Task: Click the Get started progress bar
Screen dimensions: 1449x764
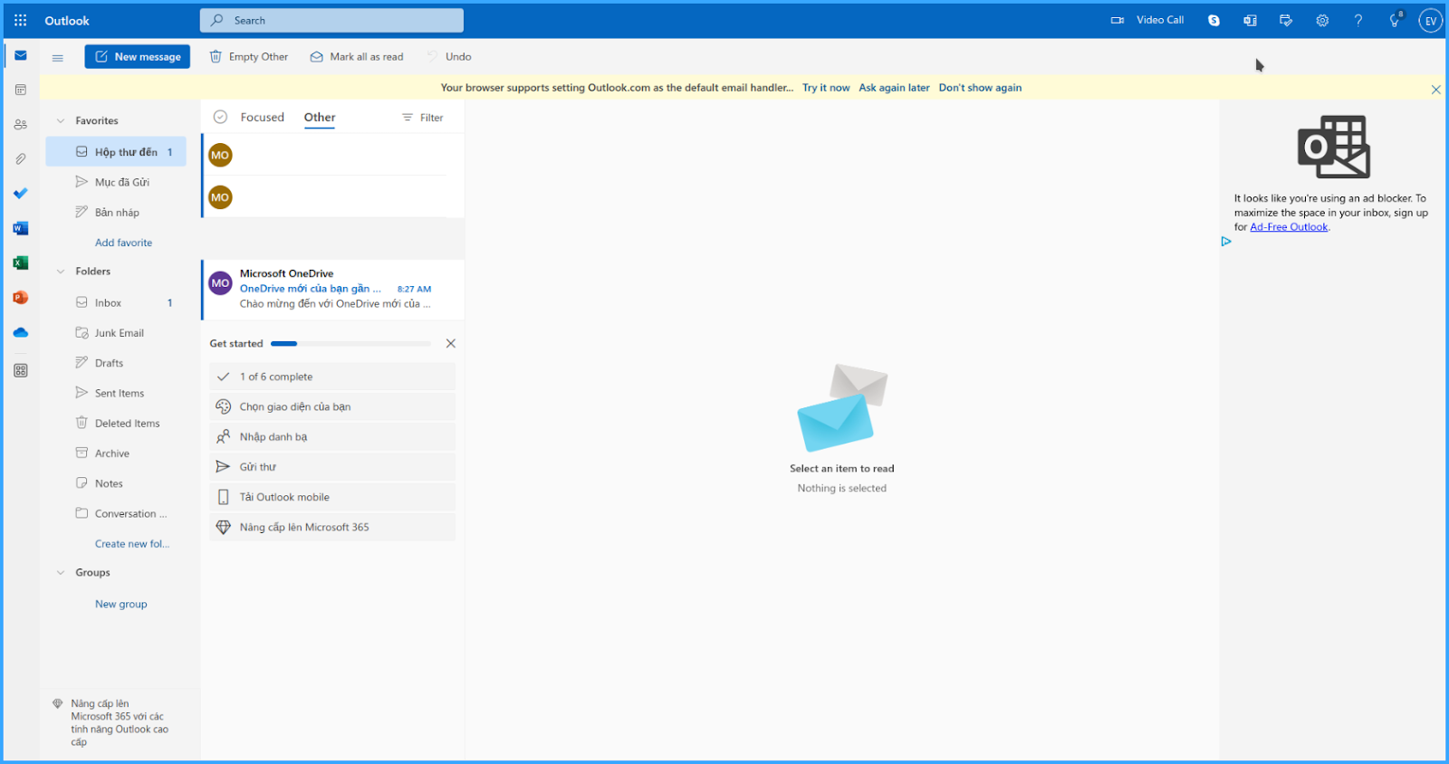Action: point(350,344)
